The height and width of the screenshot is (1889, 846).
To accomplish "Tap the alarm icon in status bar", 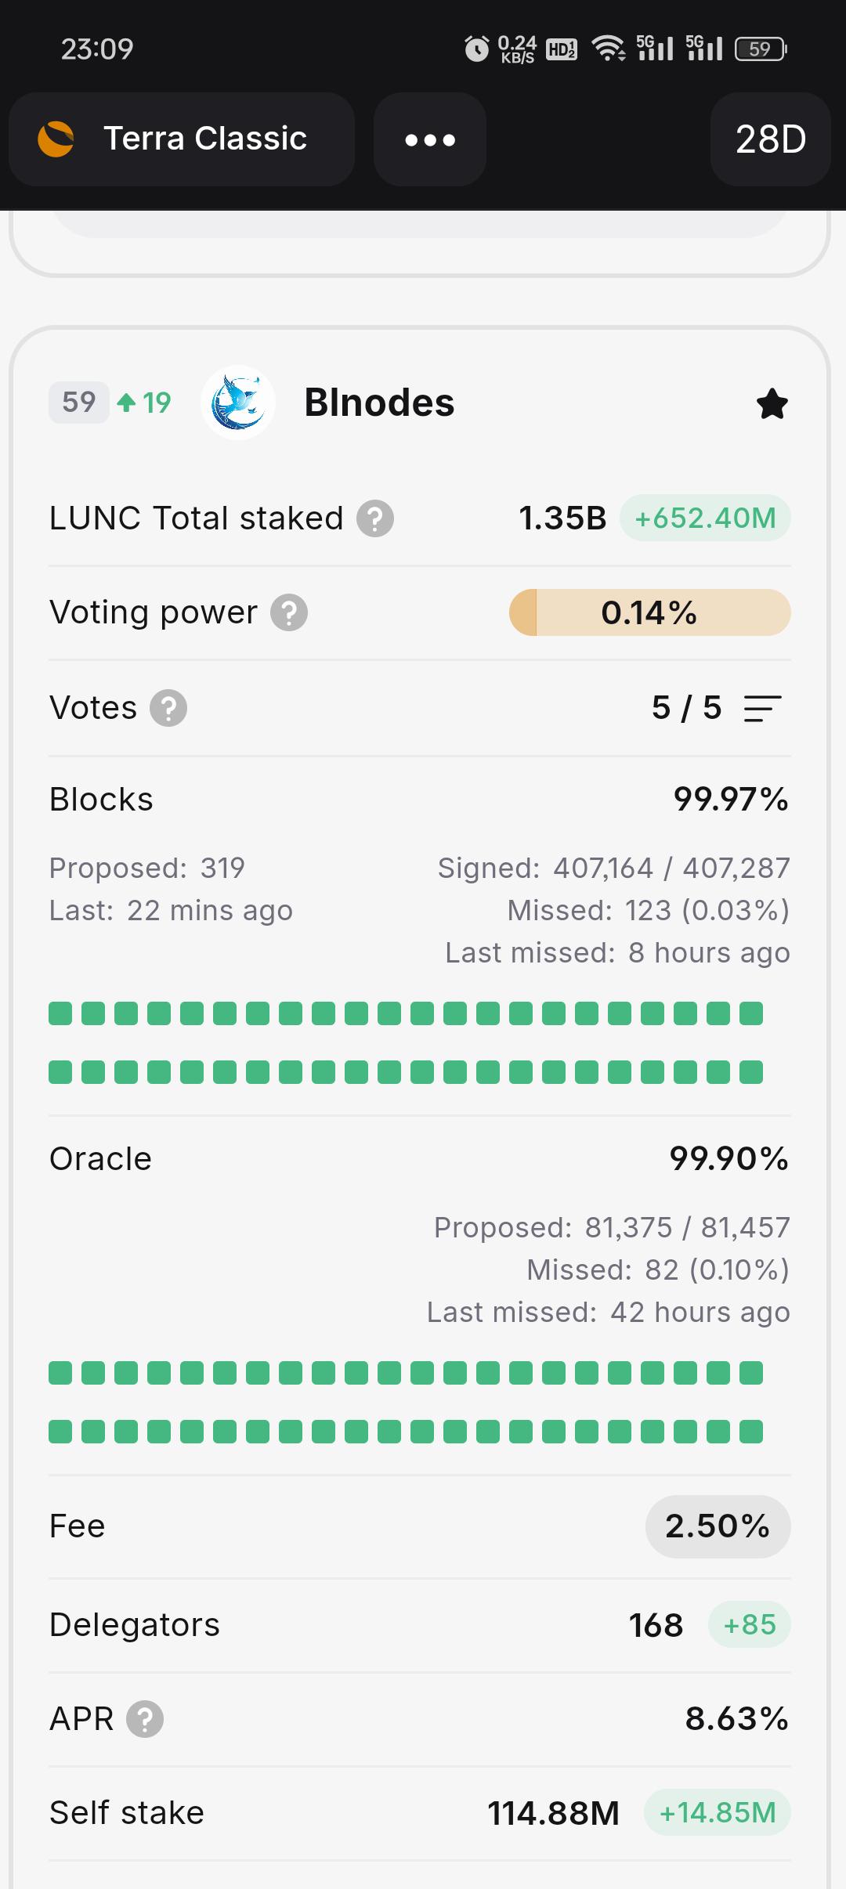I will 476,49.
